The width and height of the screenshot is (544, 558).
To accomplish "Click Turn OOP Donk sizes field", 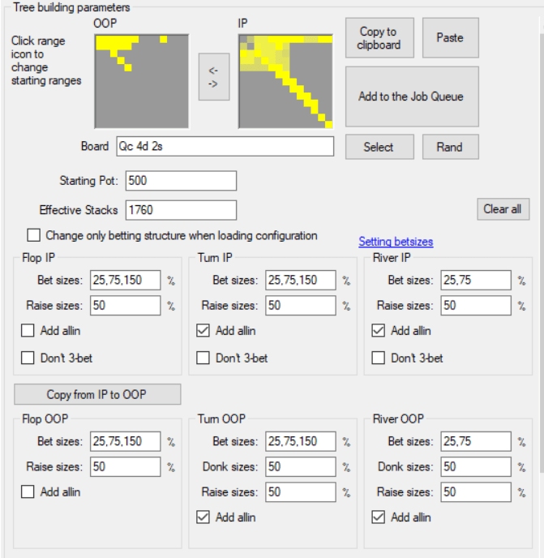I will (x=300, y=467).
